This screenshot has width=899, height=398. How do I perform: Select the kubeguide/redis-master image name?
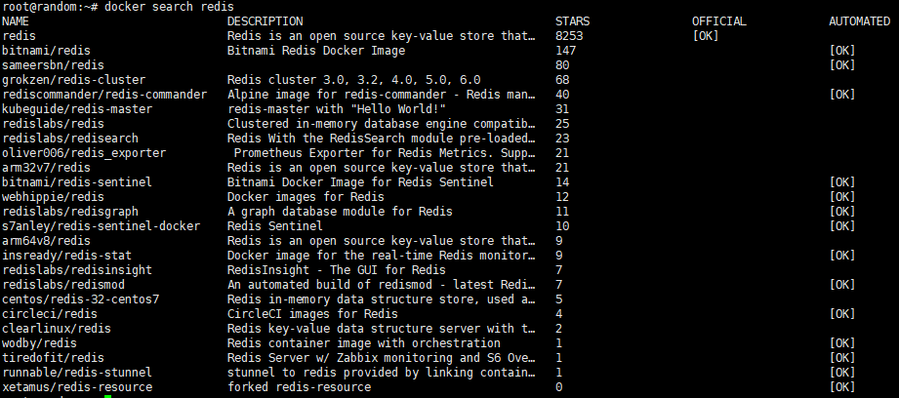pos(77,109)
